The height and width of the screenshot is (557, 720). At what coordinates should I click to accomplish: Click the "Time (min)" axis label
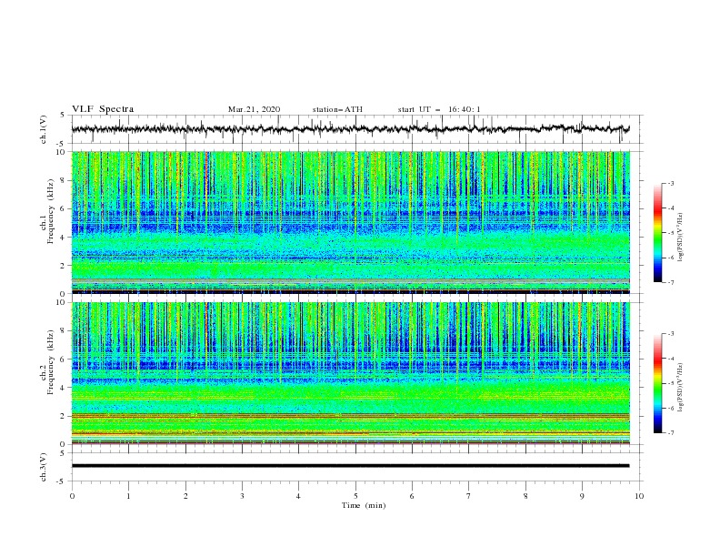click(364, 505)
